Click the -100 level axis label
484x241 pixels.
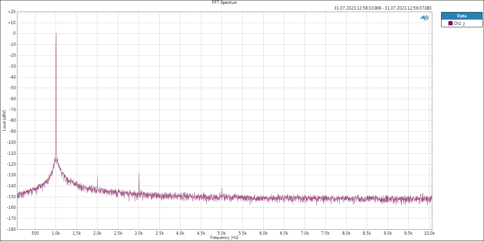coord(11,142)
